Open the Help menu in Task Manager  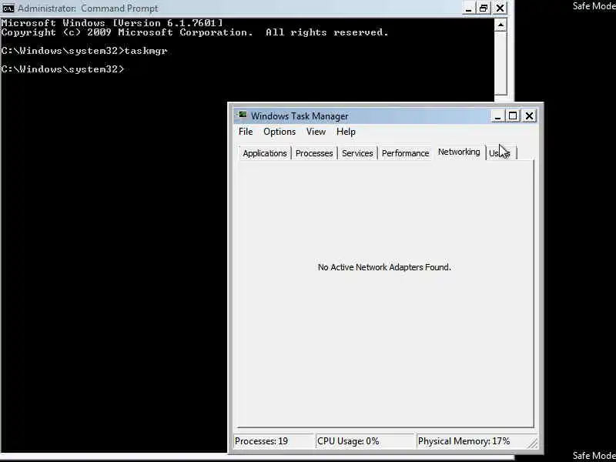[346, 132]
